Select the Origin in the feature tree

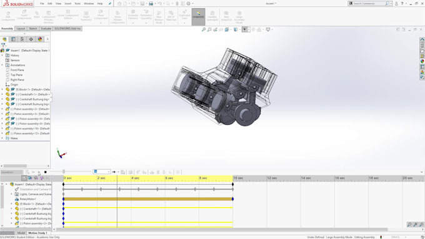pyautogui.click(x=14, y=84)
